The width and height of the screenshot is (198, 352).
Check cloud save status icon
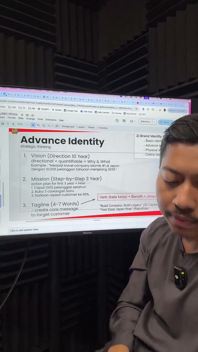tap(32, 115)
